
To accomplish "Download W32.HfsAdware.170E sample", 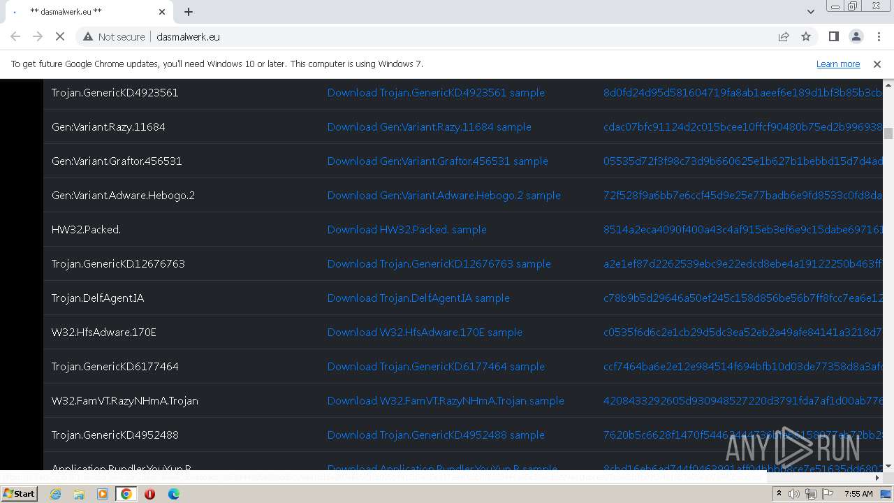I will 425,332.
